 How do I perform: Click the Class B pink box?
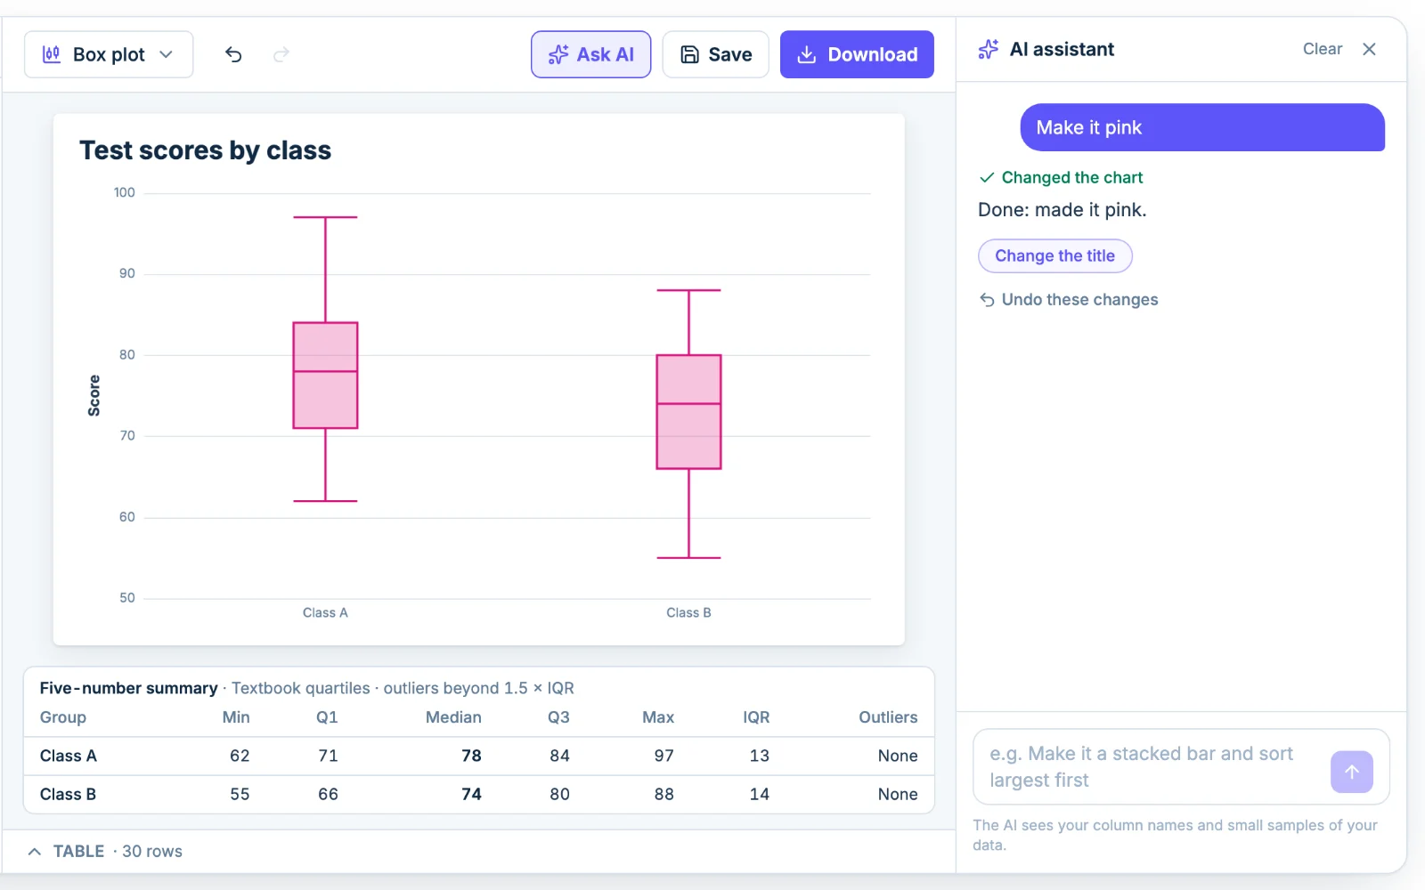pos(689,412)
